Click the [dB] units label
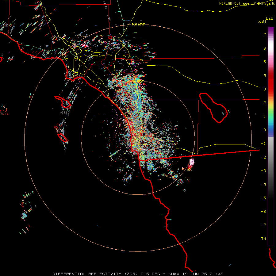276x276 pixels. click(x=262, y=21)
